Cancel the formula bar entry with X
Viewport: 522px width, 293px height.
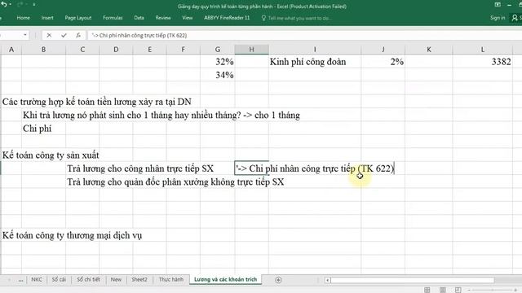click(x=49, y=35)
